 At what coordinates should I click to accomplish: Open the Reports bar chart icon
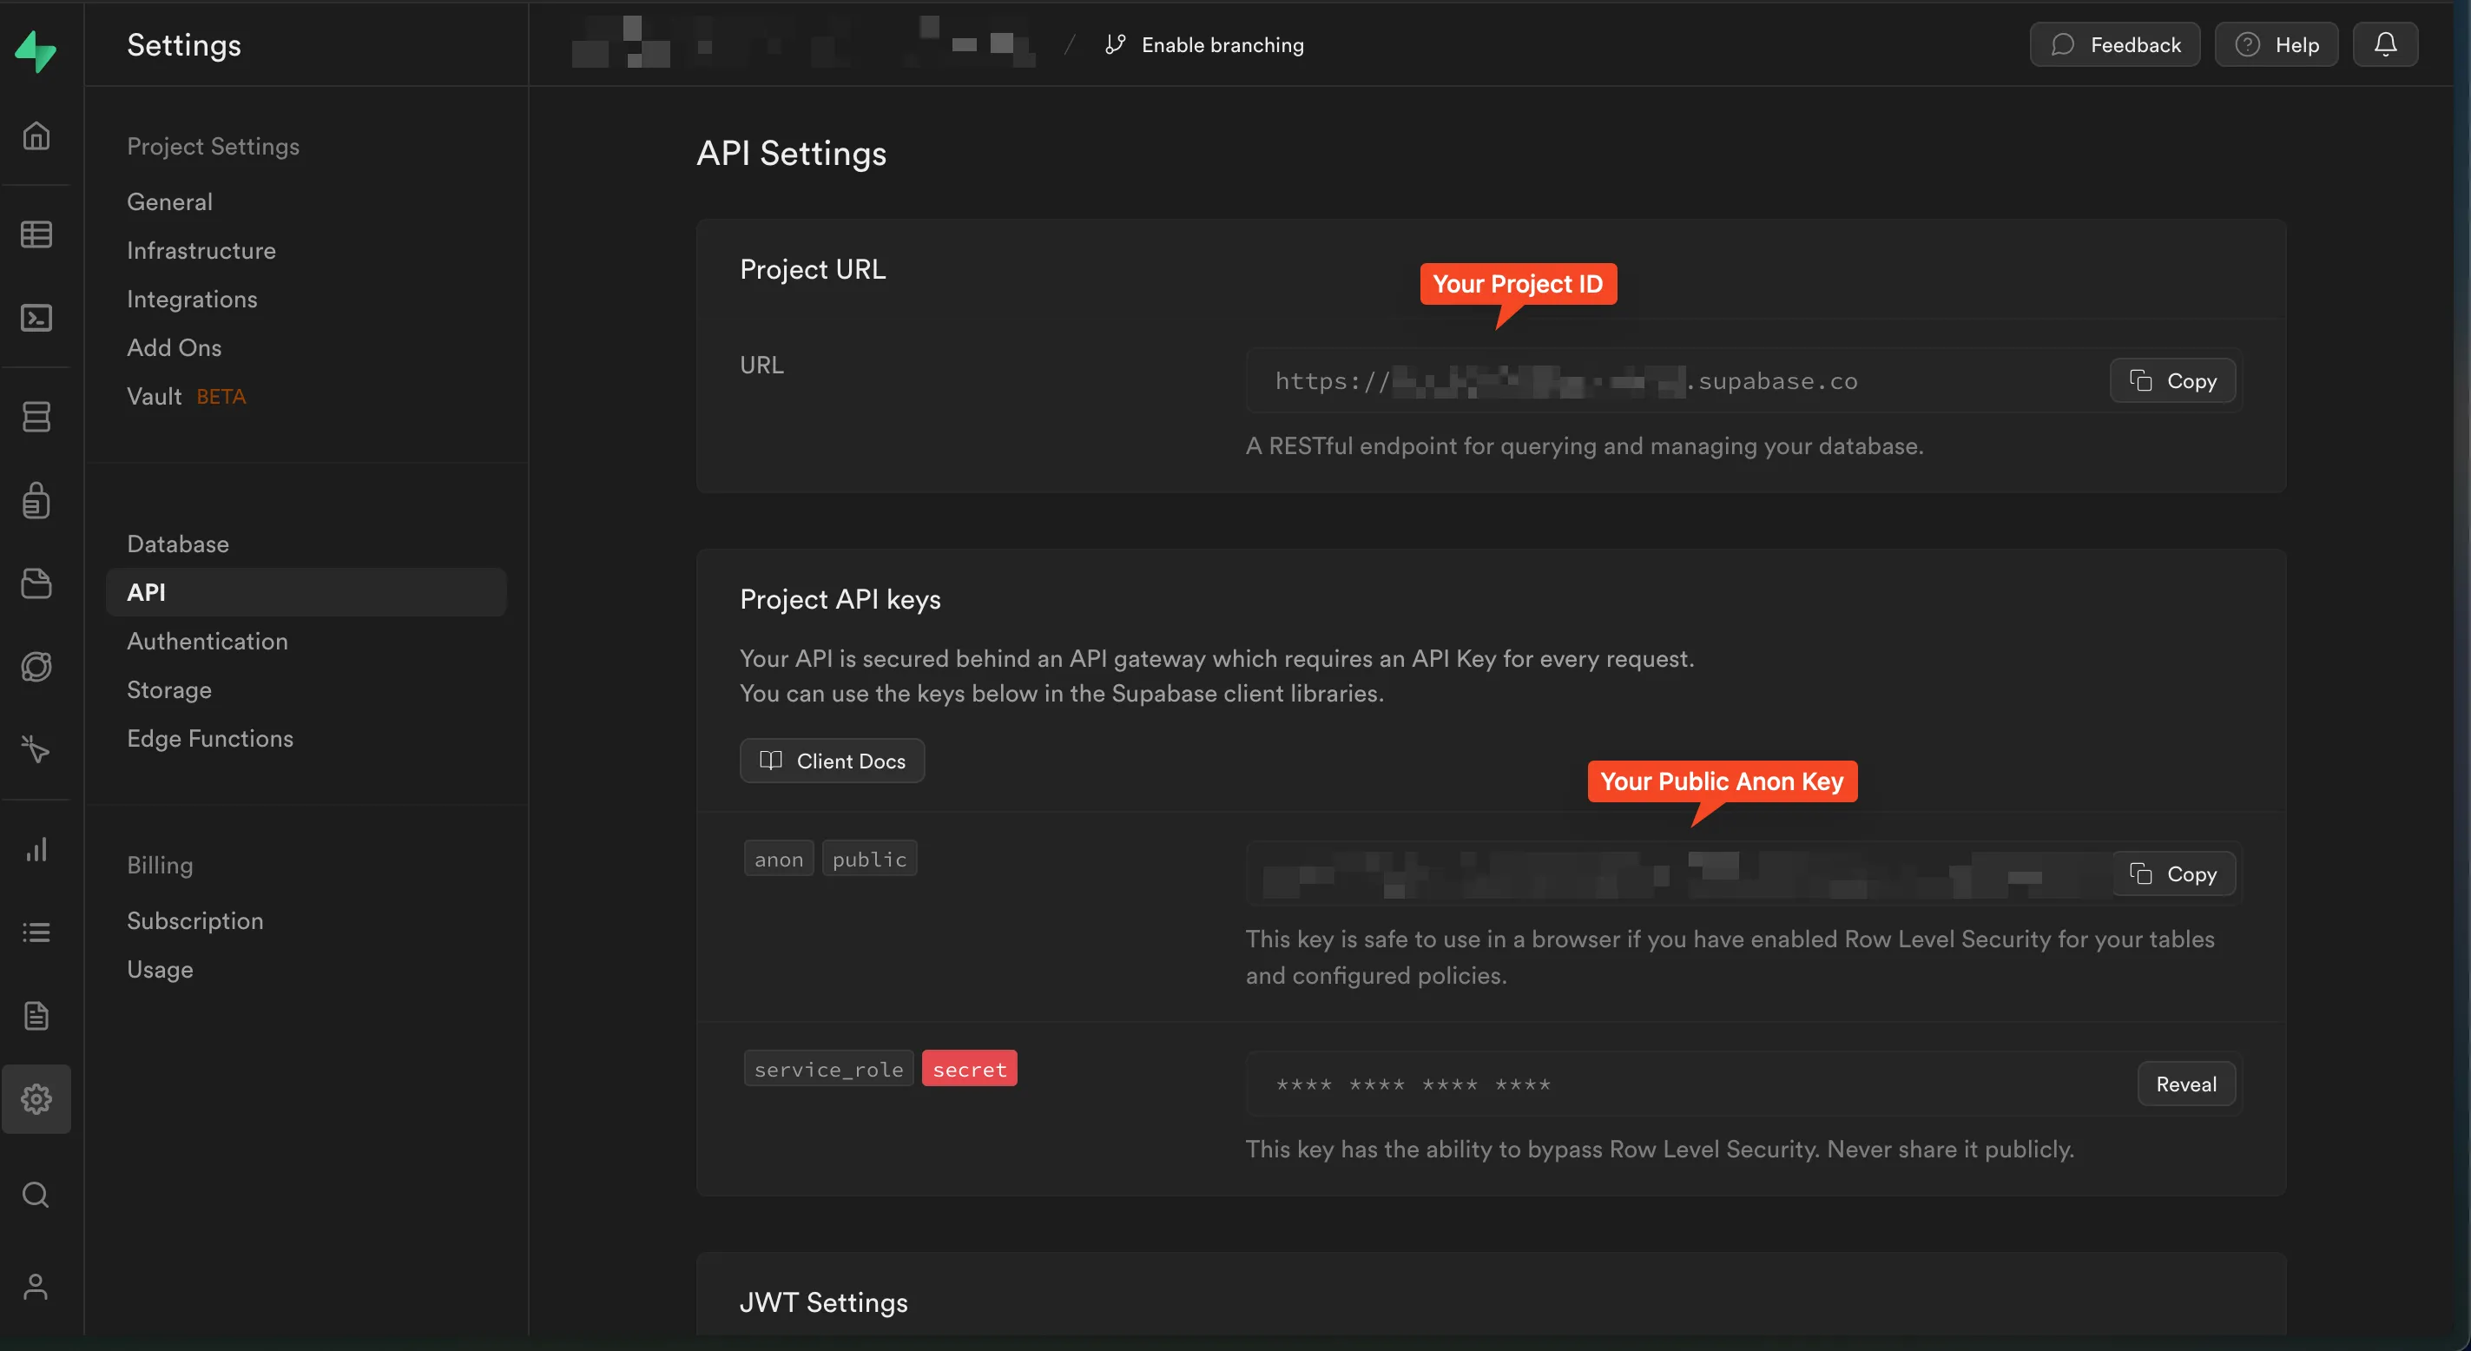click(x=36, y=849)
